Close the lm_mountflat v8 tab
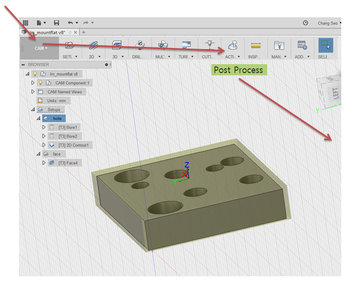Image resolution: width=353 pixels, height=288 pixels. point(76,32)
